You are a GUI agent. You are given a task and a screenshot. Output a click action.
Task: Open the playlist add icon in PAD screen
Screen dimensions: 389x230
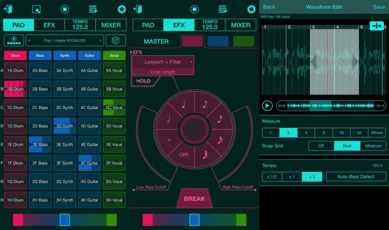(x=93, y=10)
